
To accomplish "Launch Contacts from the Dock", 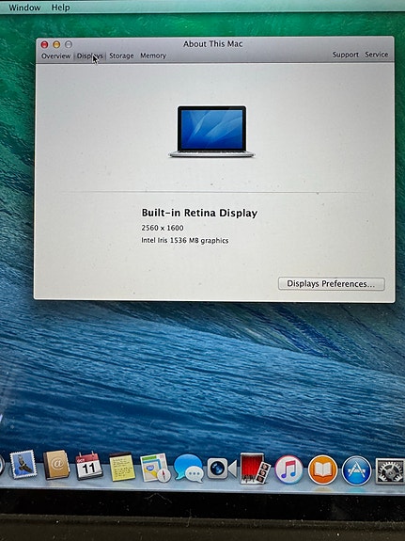I will tap(56, 465).
